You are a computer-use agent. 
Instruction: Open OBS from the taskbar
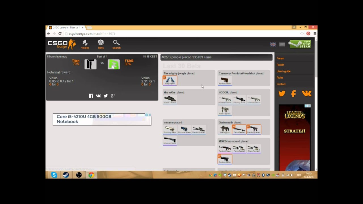pyautogui.click(x=79, y=175)
